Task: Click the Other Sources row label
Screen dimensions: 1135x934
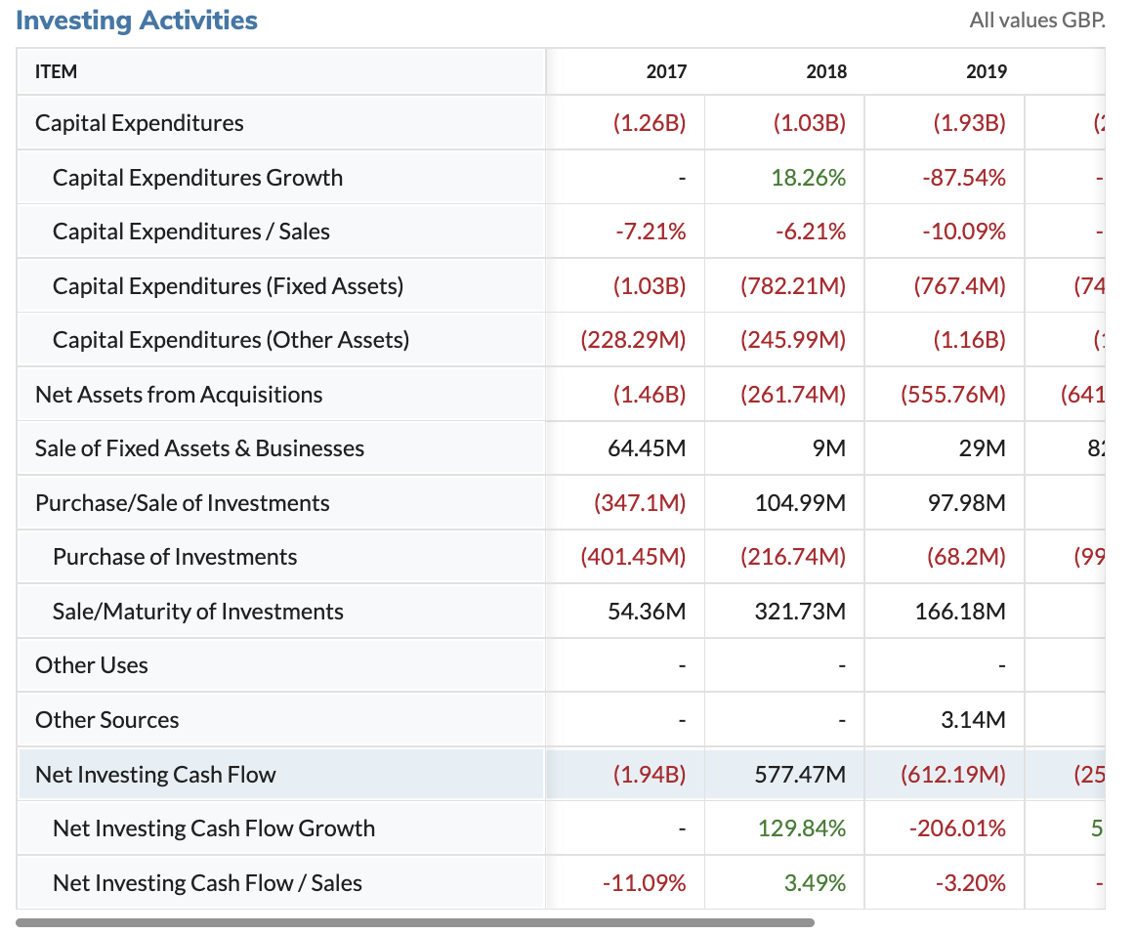Action: click(107, 720)
